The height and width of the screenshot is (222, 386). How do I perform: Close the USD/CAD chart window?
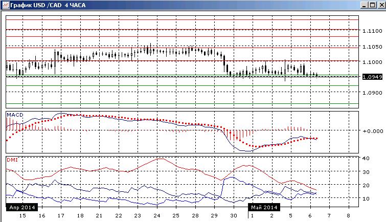[382, 5]
